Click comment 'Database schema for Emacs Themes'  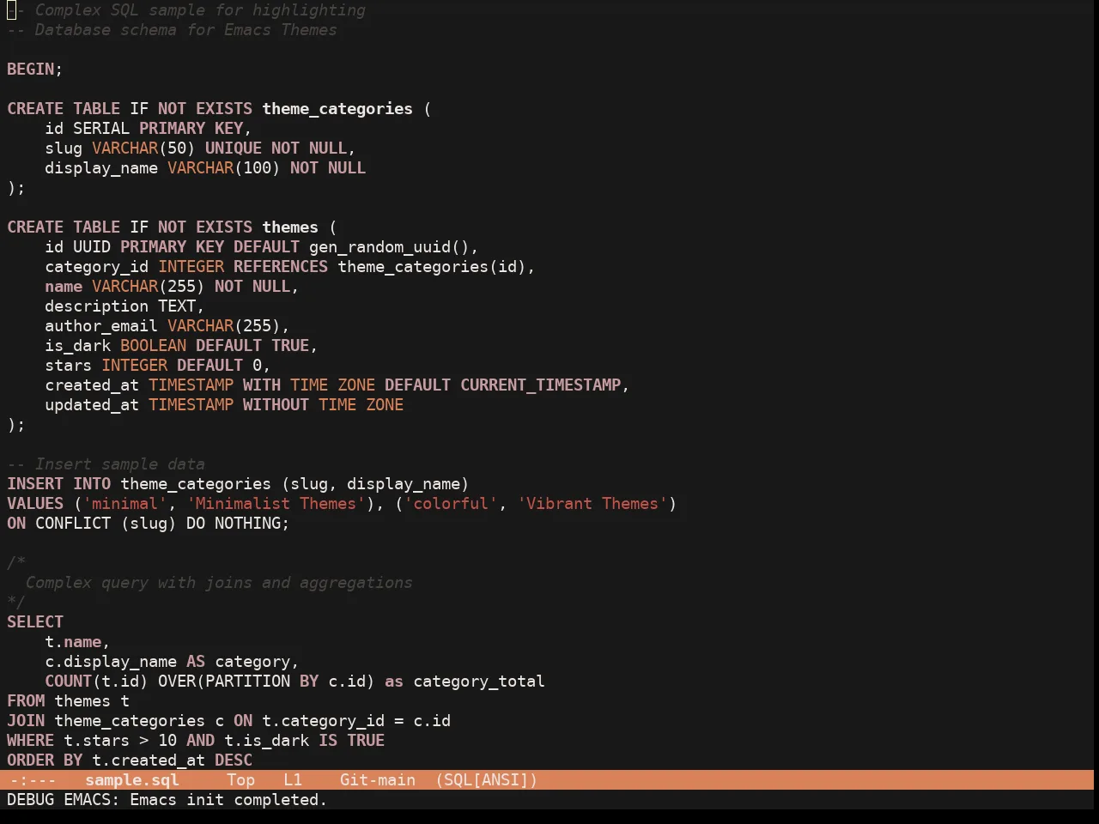186,30
